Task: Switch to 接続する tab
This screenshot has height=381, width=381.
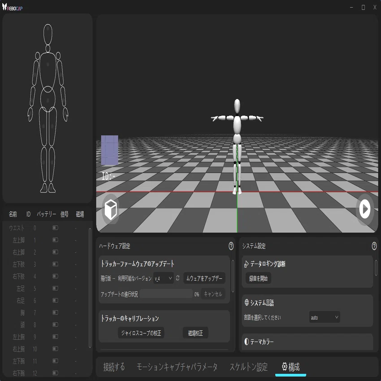Action: pyautogui.click(x=114, y=367)
